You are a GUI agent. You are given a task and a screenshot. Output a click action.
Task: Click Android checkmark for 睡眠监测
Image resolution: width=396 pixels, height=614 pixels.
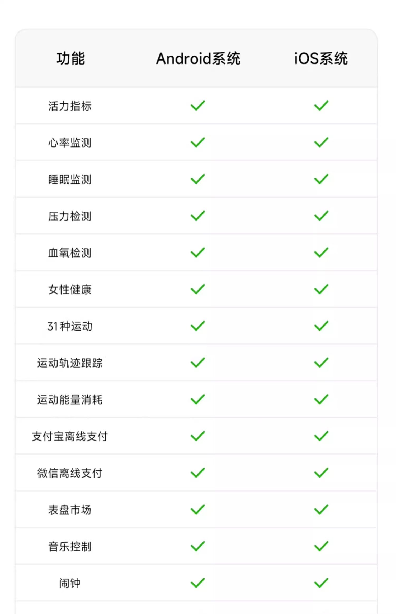click(198, 179)
